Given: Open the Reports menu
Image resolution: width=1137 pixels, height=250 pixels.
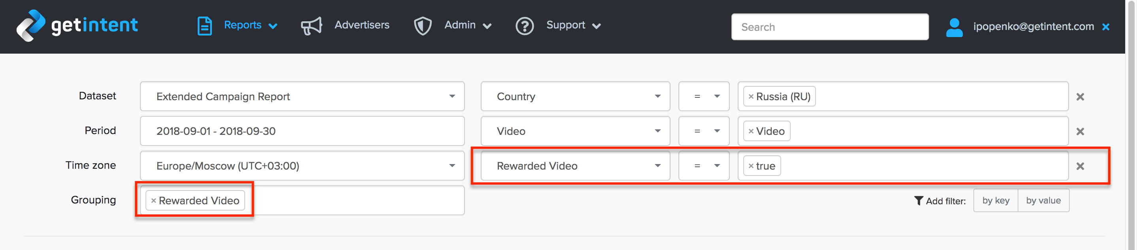Looking at the screenshot, I should pyautogui.click(x=250, y=26).
